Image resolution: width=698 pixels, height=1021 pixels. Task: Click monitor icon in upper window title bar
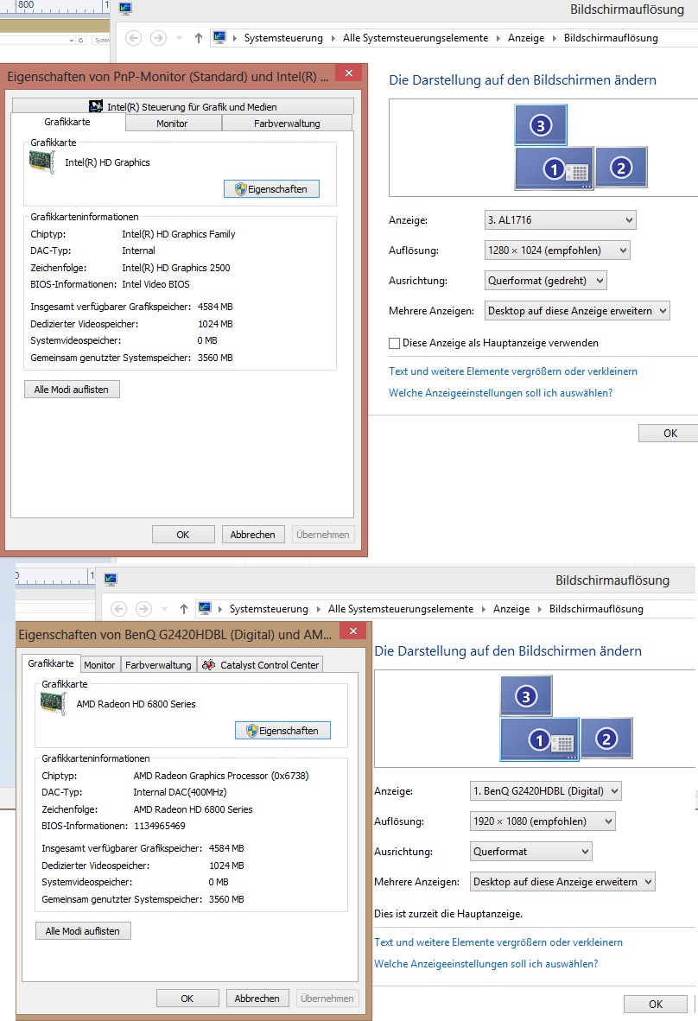[x=125, y=9]
